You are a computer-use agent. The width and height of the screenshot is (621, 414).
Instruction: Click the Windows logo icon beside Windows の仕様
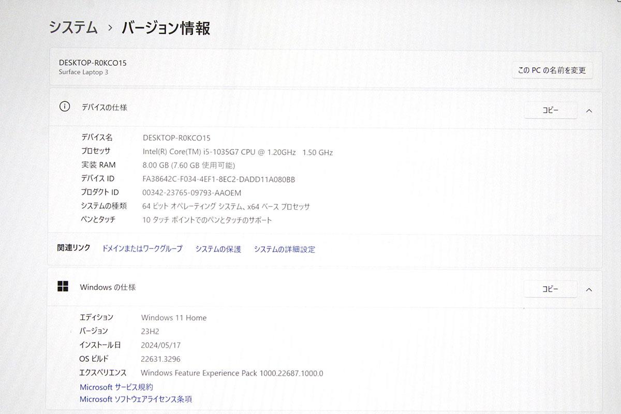pyautogui.click(x=63, y=287)
